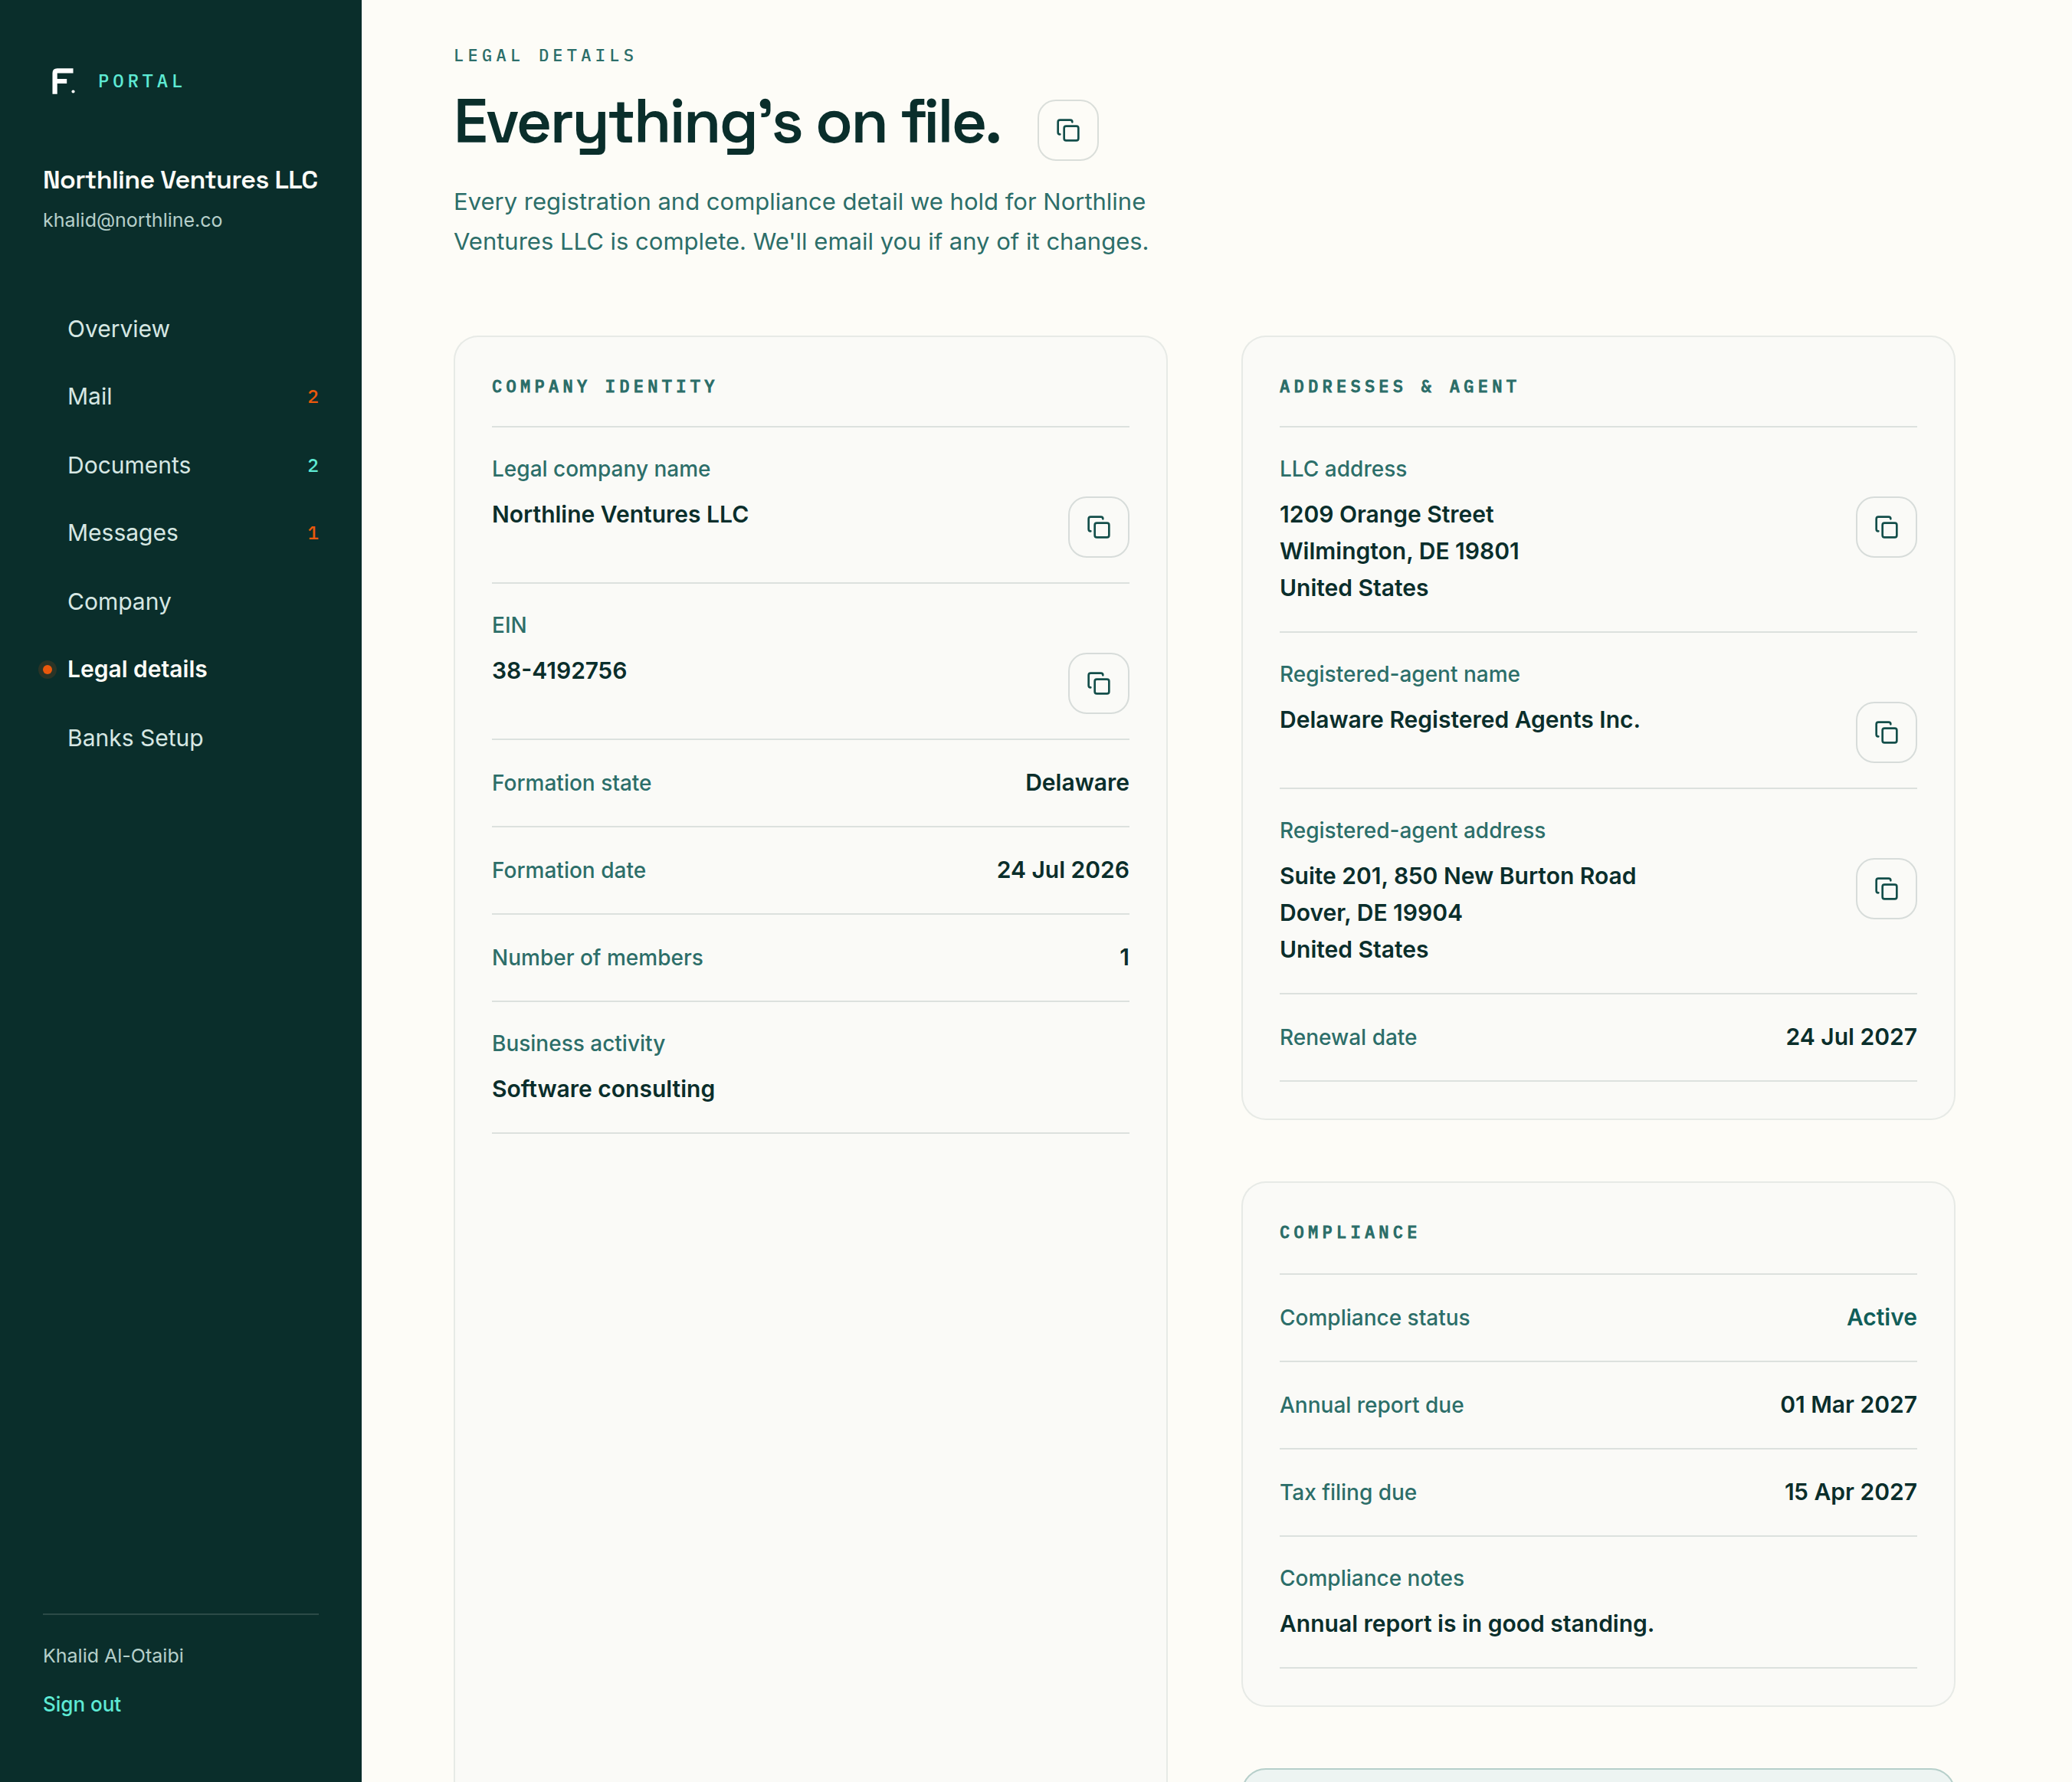2072x1782 pixels.
Task: Click the 1209 Orange Street address line
Action: (1386, 514)
